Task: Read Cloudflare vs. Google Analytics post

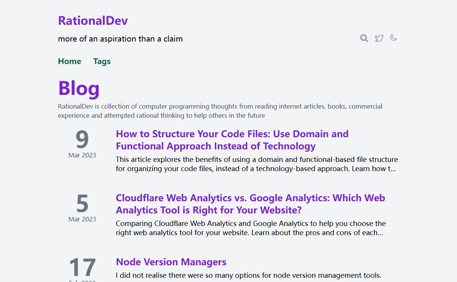Action: 250,204
